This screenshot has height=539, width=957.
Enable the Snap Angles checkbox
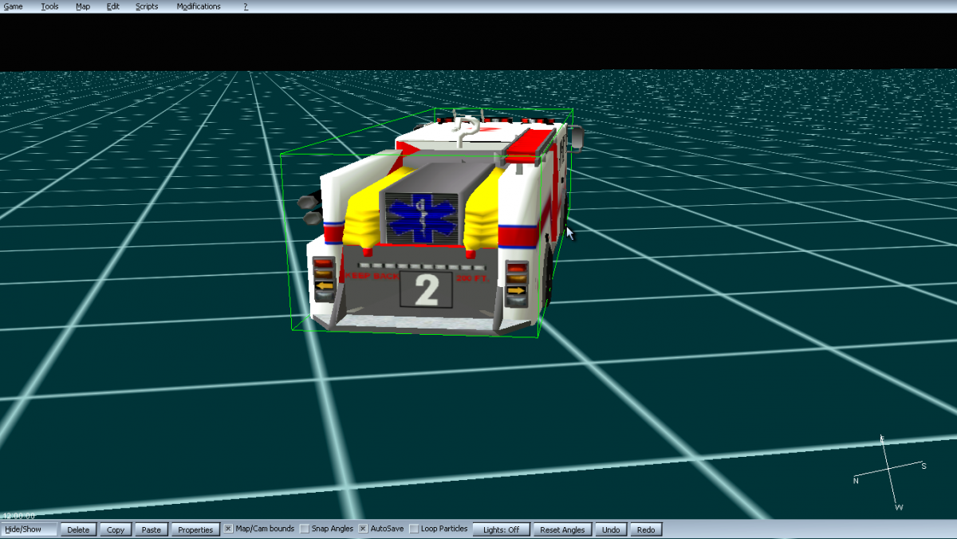point(305,529)
